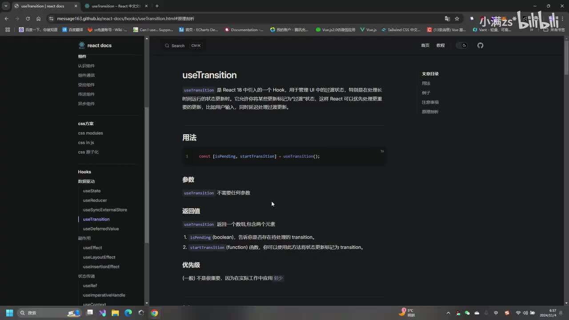569x320 pixels.
Task: Open useLayoutEffect sidebar page
Action: click(99, 257)
